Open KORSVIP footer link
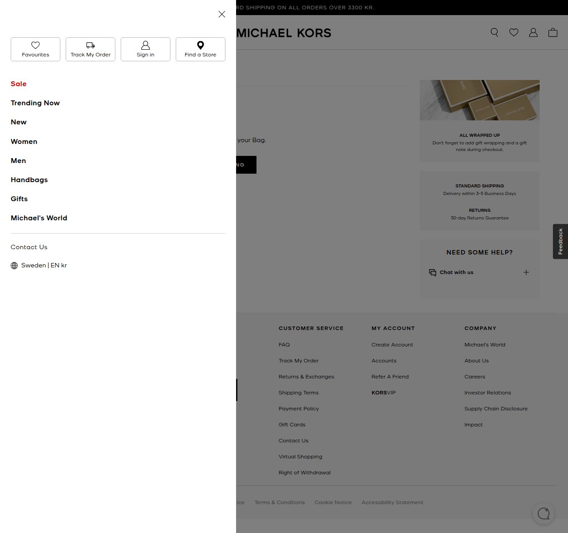Screen dimensions: 568x533 click(383, 393)
